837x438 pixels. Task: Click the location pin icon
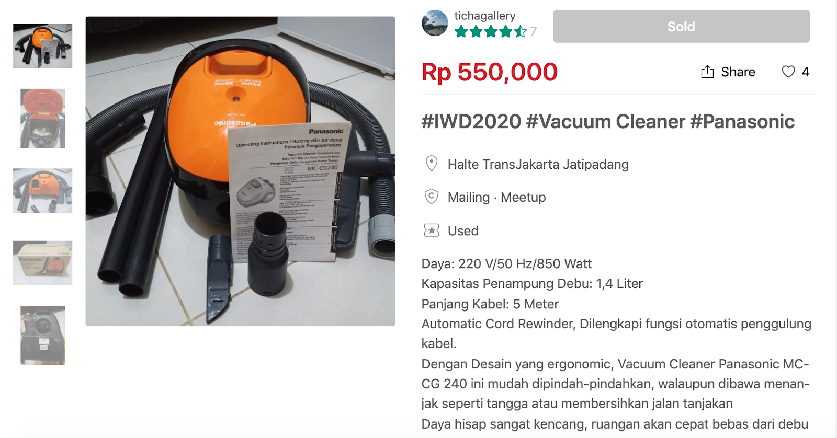point(432,164)
